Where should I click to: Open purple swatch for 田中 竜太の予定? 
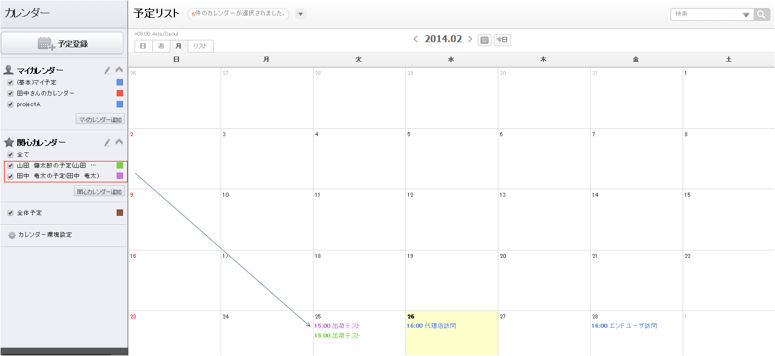pos(120,176)
